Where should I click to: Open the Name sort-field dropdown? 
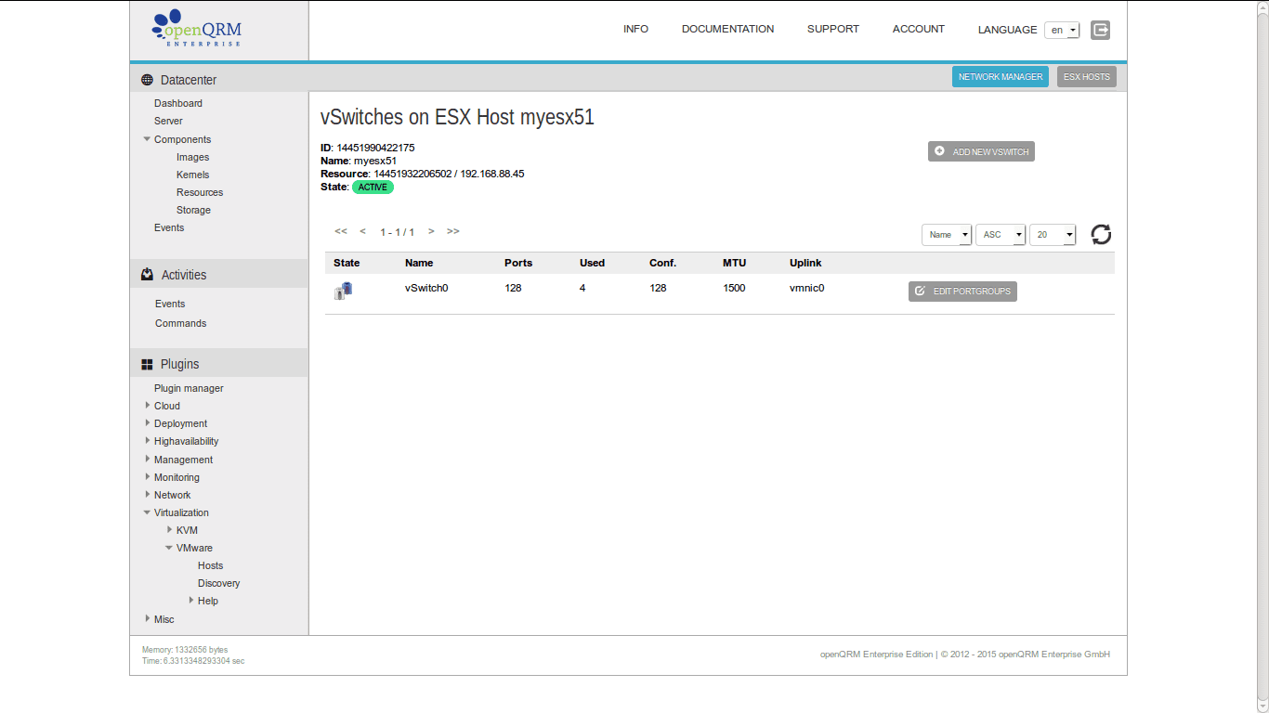[x=947, y=235]
